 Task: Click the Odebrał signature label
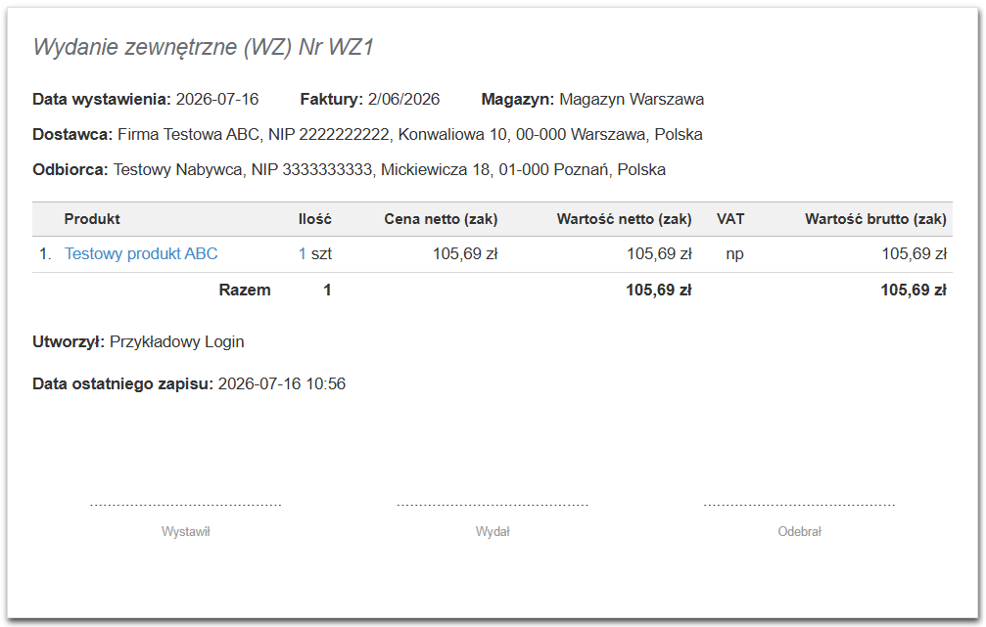(x=799, y=531)
